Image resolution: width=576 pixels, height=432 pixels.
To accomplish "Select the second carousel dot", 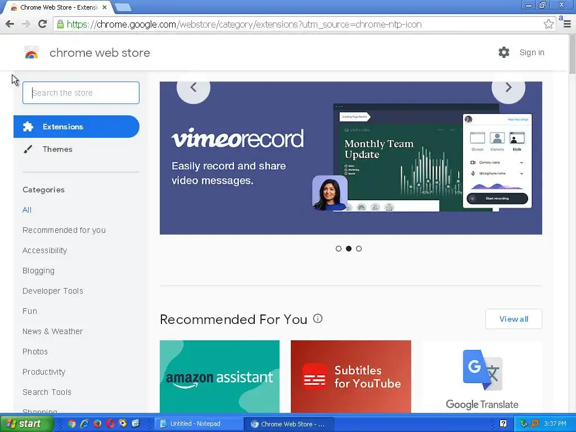I will click(349, 249).
